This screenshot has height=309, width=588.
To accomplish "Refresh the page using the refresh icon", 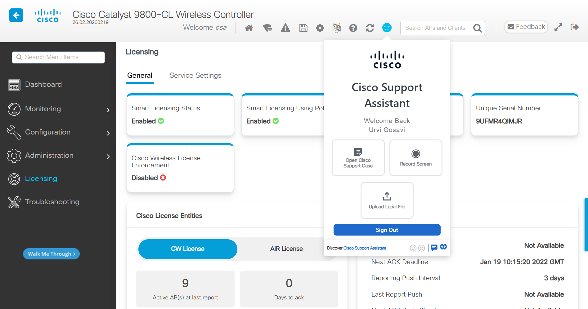I will (370, 28).
